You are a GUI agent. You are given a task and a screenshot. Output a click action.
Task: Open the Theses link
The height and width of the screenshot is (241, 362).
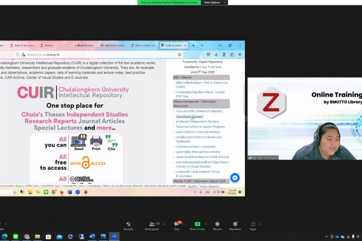(x=189, y=116)
